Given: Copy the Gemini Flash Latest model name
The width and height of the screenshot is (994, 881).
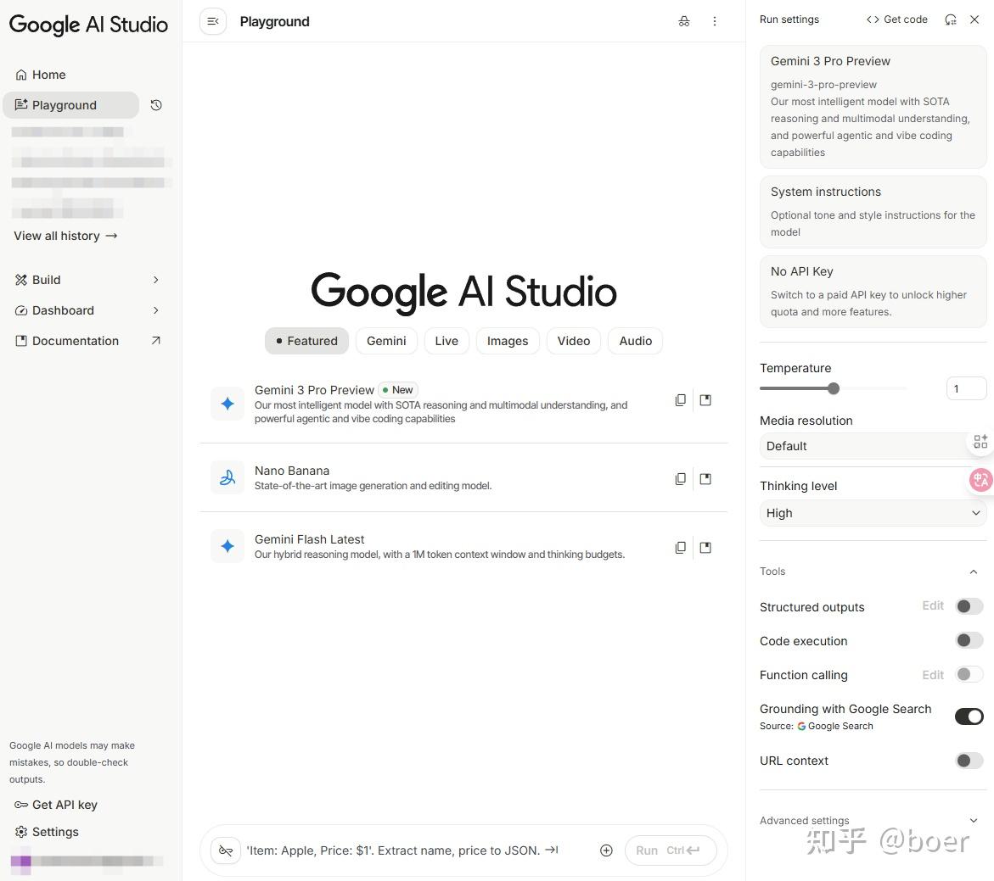Looking at the screenshot, I should point(680,548).
